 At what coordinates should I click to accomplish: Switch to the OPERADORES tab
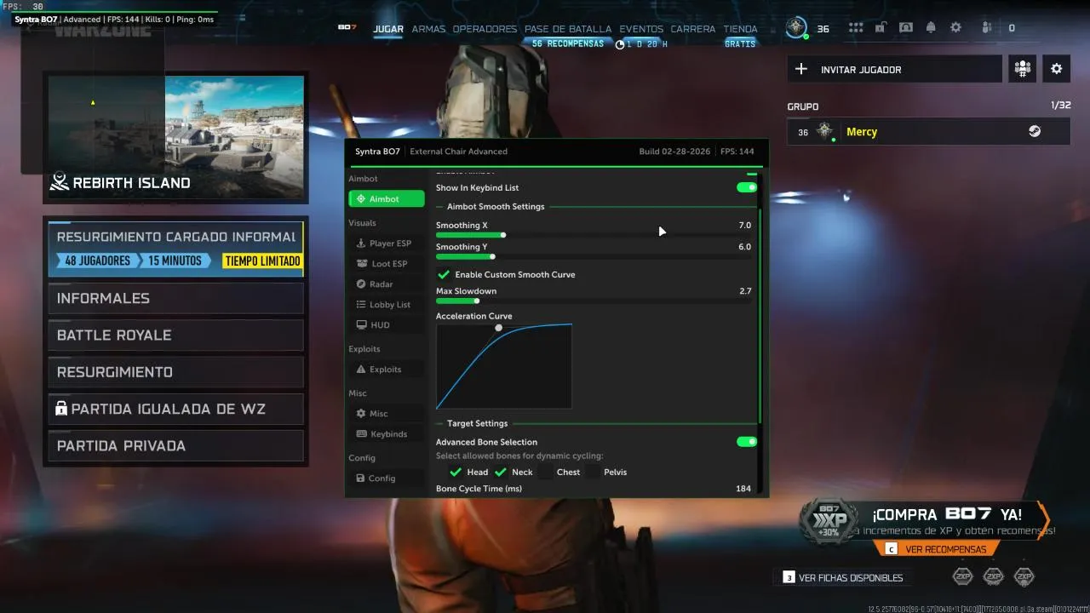pyautogui.click(x=485, y=29)
